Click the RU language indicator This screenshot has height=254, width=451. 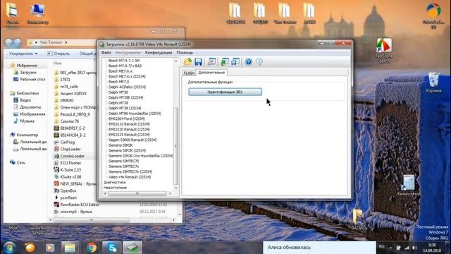(x=382, y=247)
